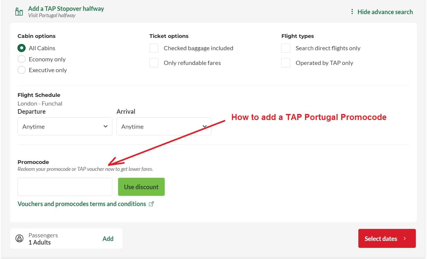Enable Checked baggage included
Viewport: 427px width, 259px height.
(x=154, y=48)
